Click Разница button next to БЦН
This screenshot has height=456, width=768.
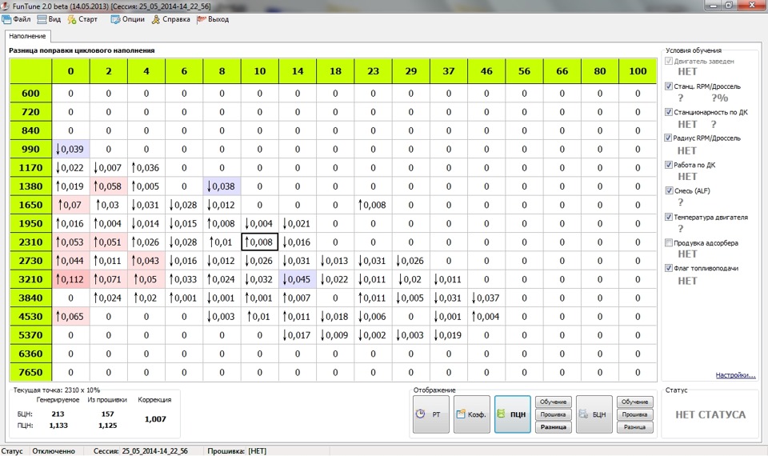point(634,427)
